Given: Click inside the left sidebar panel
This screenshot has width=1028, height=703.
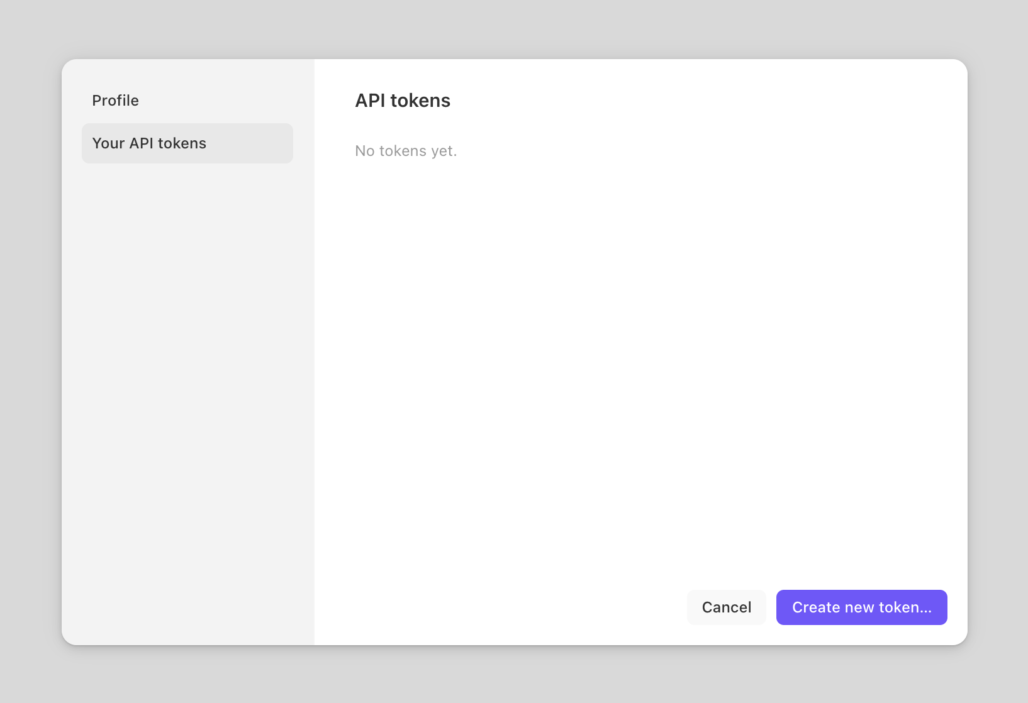Looking at the screenshot, I should pos(187,377).
